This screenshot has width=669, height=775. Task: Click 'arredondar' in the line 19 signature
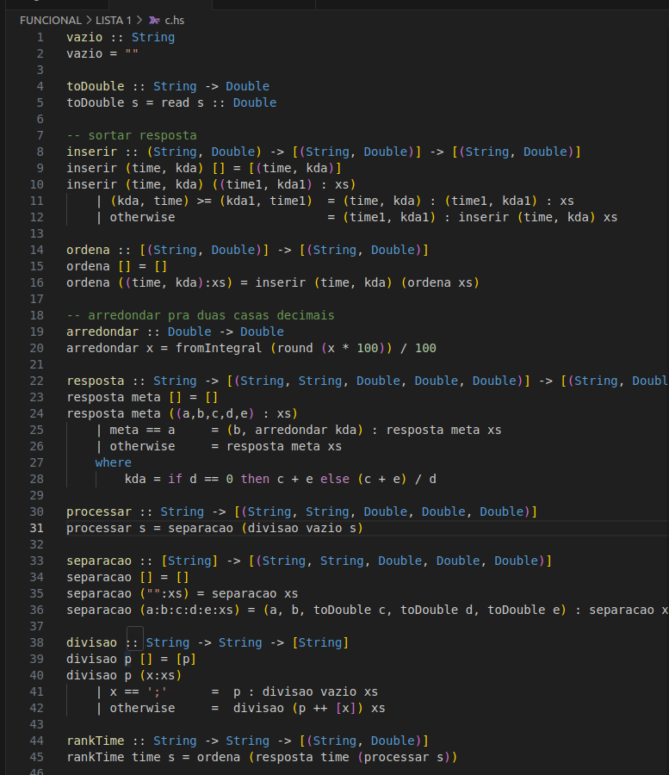coord(102,332)
